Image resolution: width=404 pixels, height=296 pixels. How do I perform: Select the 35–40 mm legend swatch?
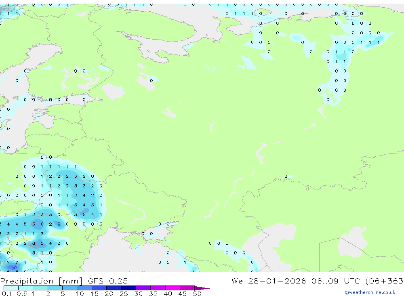click(x=158, y=288)
